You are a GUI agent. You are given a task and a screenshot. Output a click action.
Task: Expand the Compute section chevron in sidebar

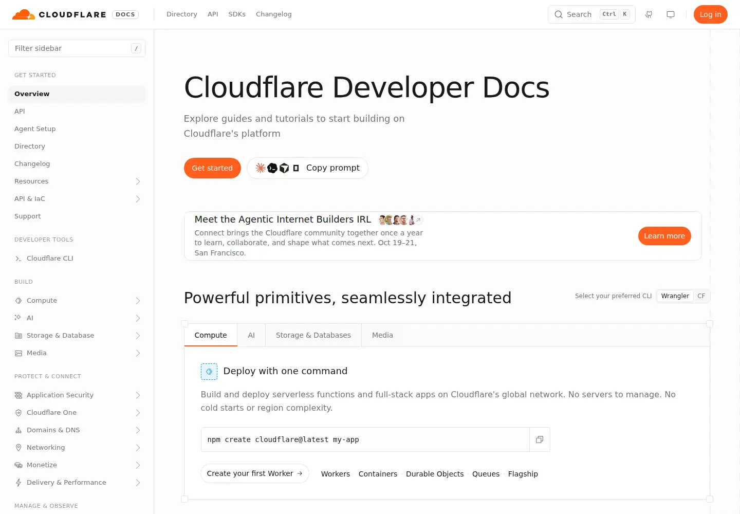[138, 301]
